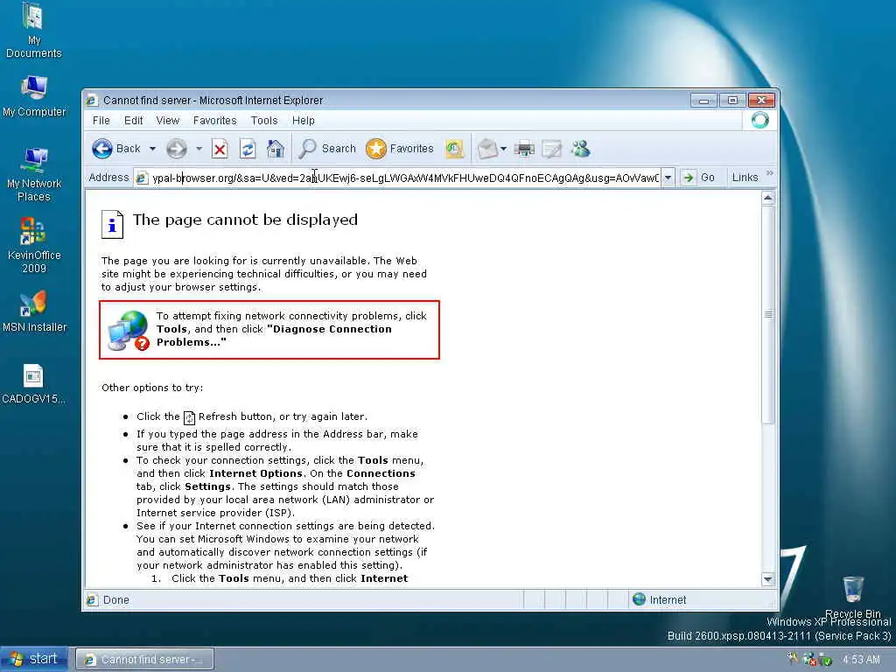The width and height of the screenshot is (896, 672).
Task: Select My Network Places desktop icon
Action: click(x=34, y=174)
